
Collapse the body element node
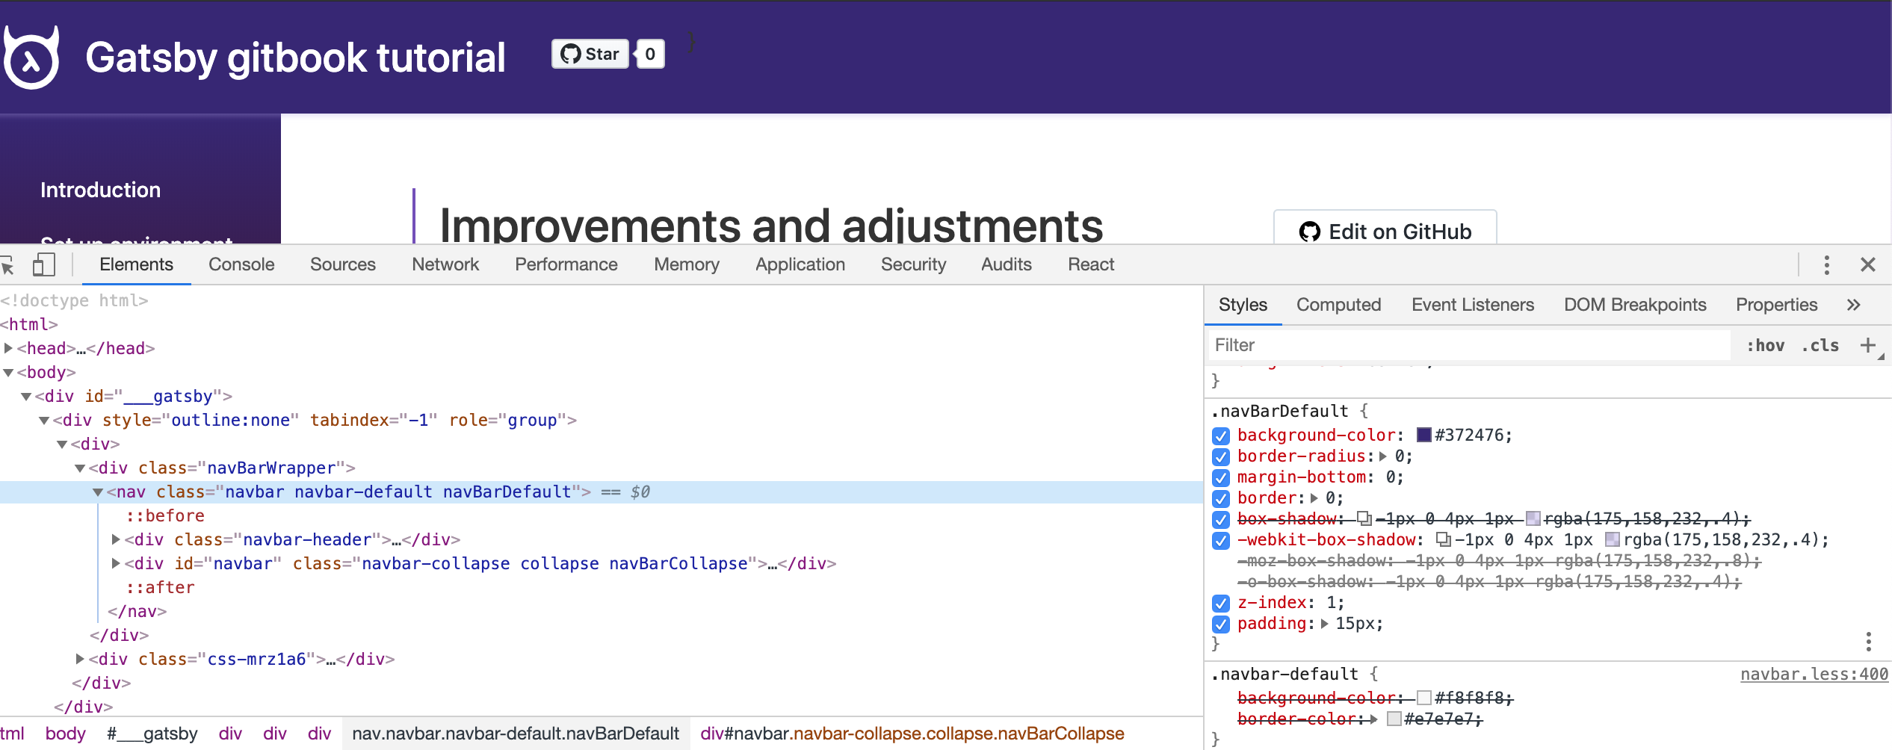[8, 372]
